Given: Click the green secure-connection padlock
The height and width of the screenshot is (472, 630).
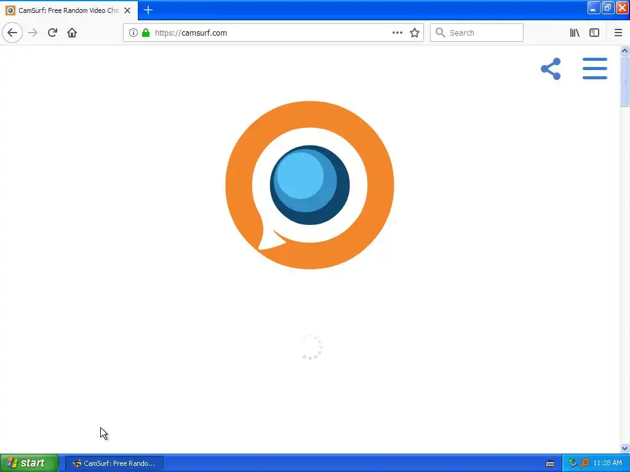Looking at the screenshot, I should [x=146, y=33].
